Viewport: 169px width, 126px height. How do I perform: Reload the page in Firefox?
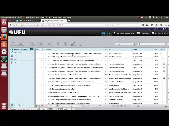point(107,25)
